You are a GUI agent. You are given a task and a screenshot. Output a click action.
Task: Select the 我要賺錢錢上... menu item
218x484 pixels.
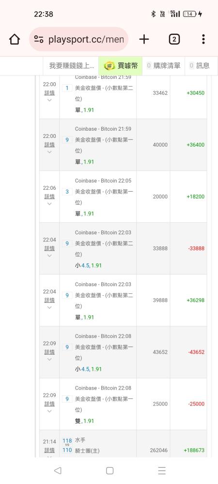pos(72,65)
